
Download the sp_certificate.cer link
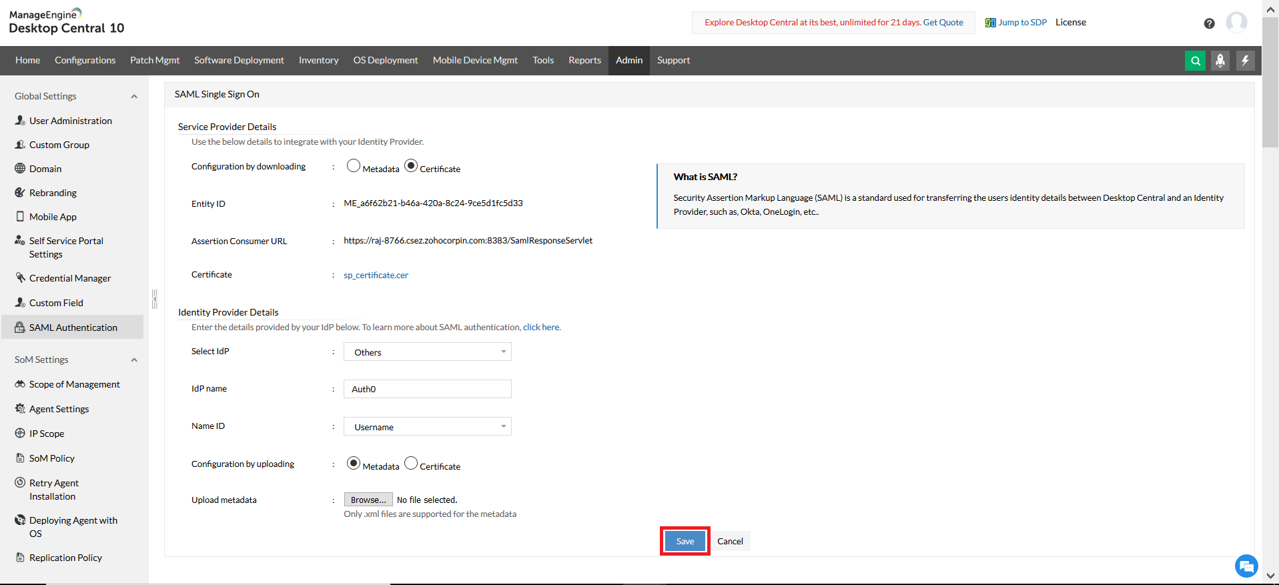(x=376, y=275)
